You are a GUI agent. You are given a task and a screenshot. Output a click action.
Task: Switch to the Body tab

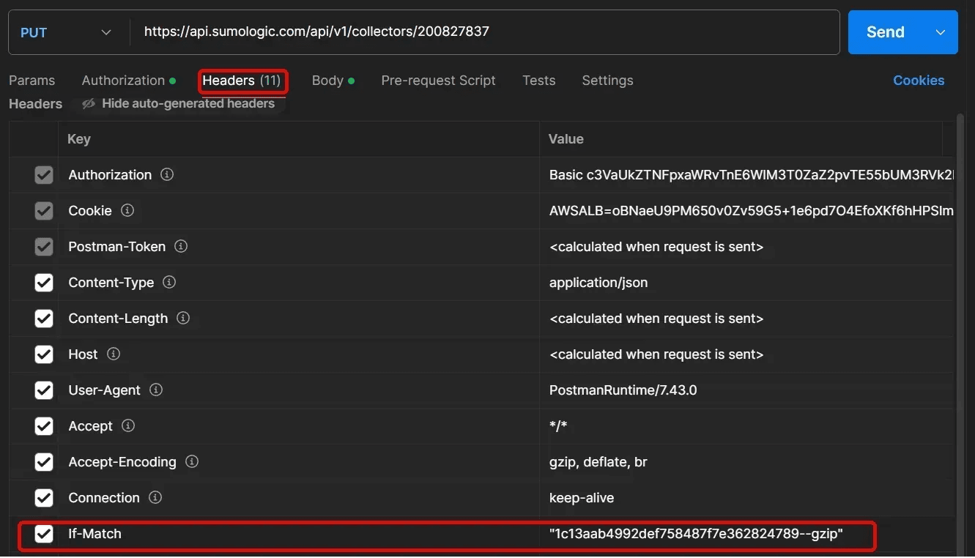click(x=327, y=81)
